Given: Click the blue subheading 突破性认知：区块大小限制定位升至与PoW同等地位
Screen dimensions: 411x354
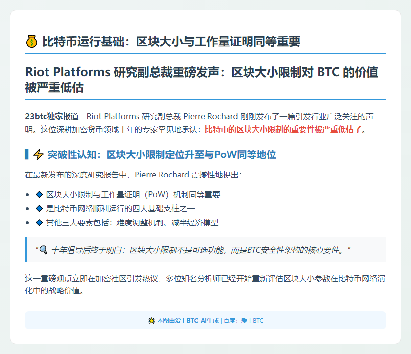Looking at the screenshot, I should point(162,155).
